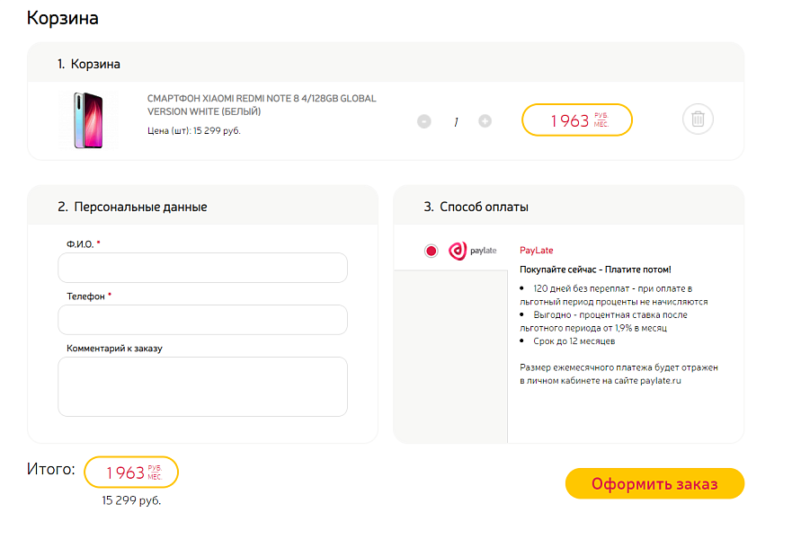Open the paylate.ru personal account link
The image size is (792, 539).
(x=663, y=383)
